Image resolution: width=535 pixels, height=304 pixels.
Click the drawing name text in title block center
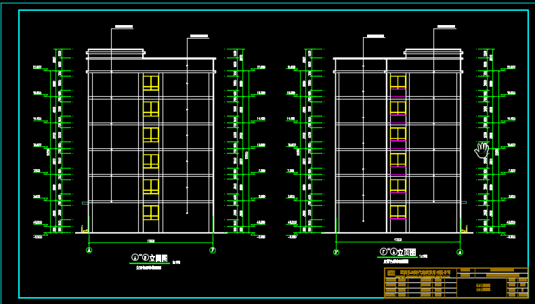tap(483, 286)
